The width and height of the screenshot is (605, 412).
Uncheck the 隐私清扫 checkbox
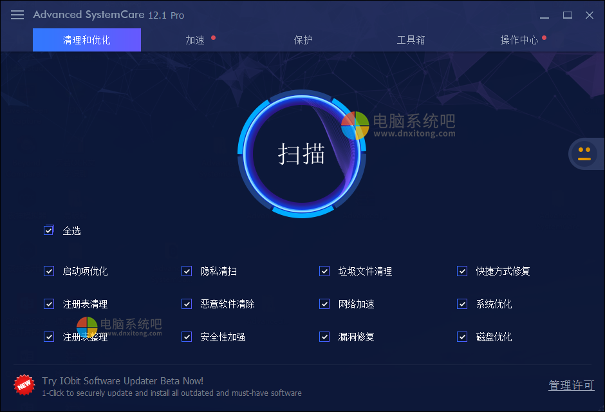coord(187,271)
